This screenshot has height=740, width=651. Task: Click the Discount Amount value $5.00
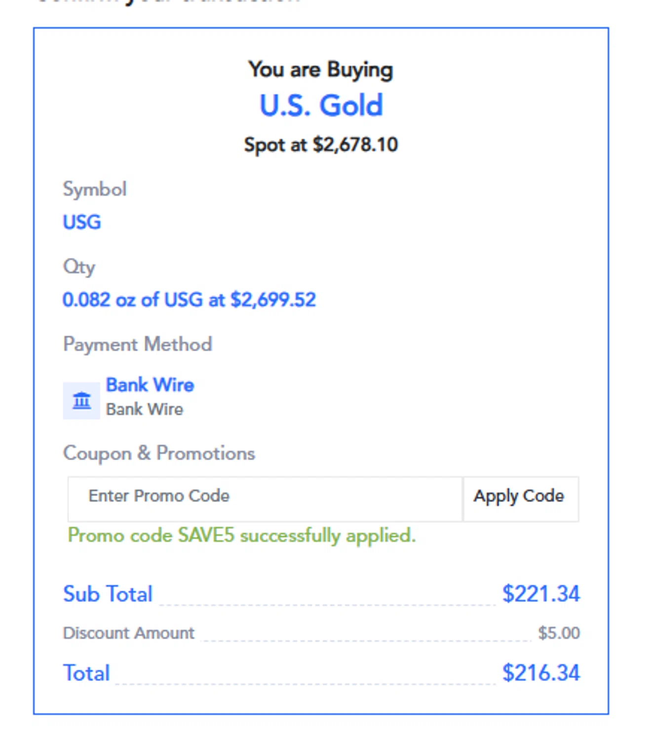coord(559,633)
